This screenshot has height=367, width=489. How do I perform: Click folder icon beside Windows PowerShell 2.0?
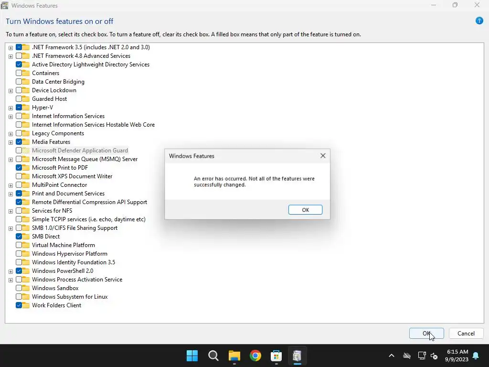coord(26,271)
